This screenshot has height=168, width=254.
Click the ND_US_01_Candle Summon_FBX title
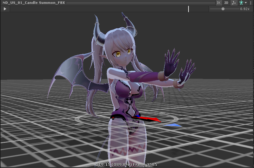click(34, 3)
